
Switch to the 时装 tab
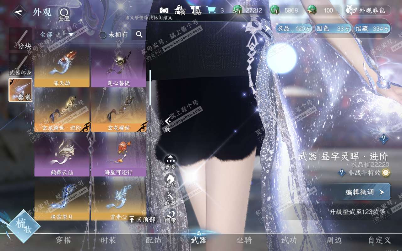[108, 240]
